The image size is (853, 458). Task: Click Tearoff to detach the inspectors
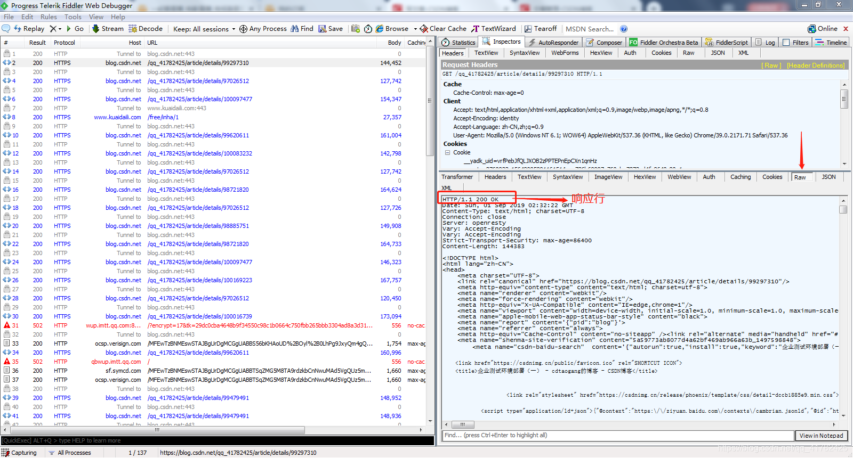[x=541, y=29]
